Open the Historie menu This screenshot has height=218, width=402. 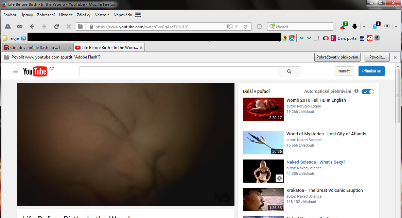[66, 15]
